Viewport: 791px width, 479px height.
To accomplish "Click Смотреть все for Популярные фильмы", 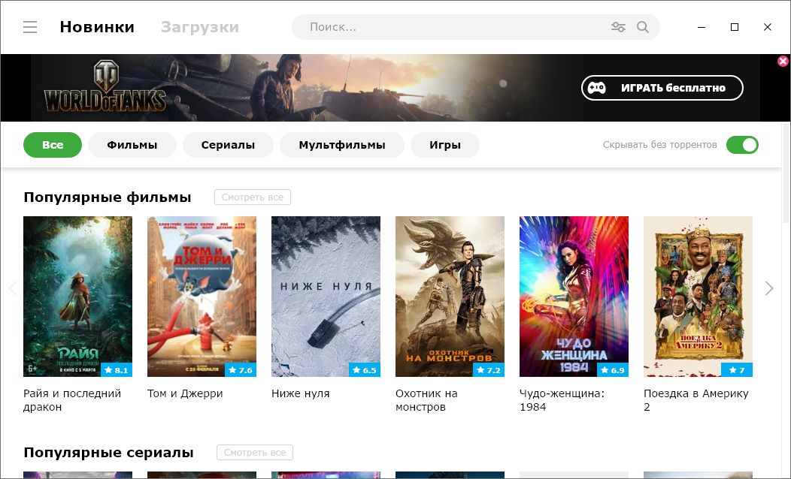I will click(x=252, y=197).
